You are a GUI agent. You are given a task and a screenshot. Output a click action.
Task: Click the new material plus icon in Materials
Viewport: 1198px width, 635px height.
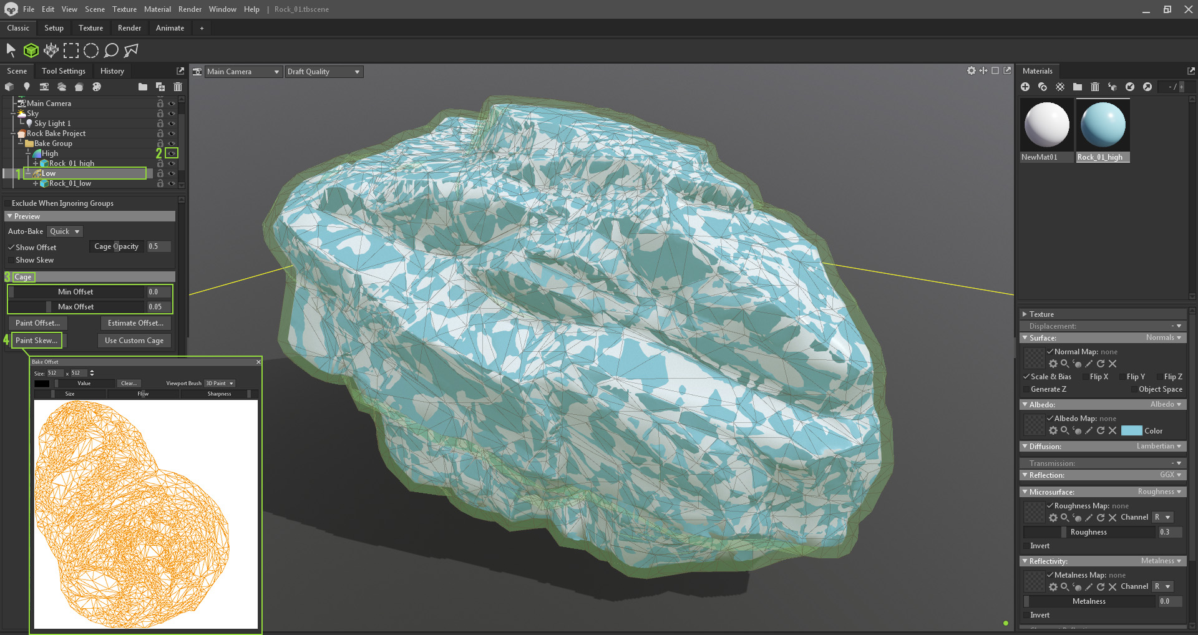coord(1025,87)
